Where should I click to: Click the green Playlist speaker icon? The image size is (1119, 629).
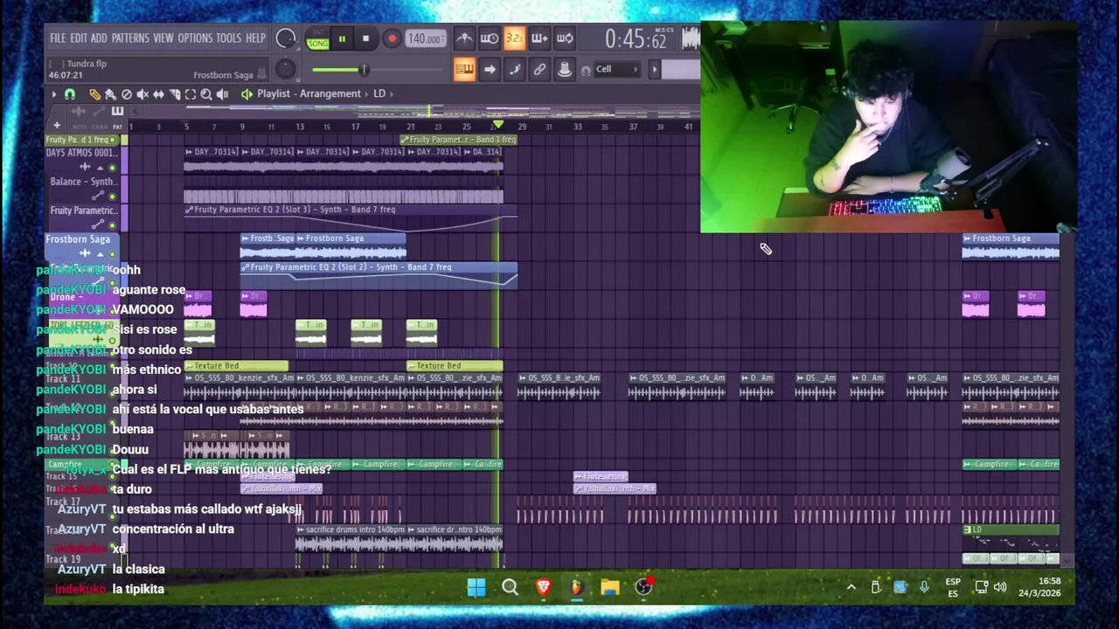[x=247, y=94]
